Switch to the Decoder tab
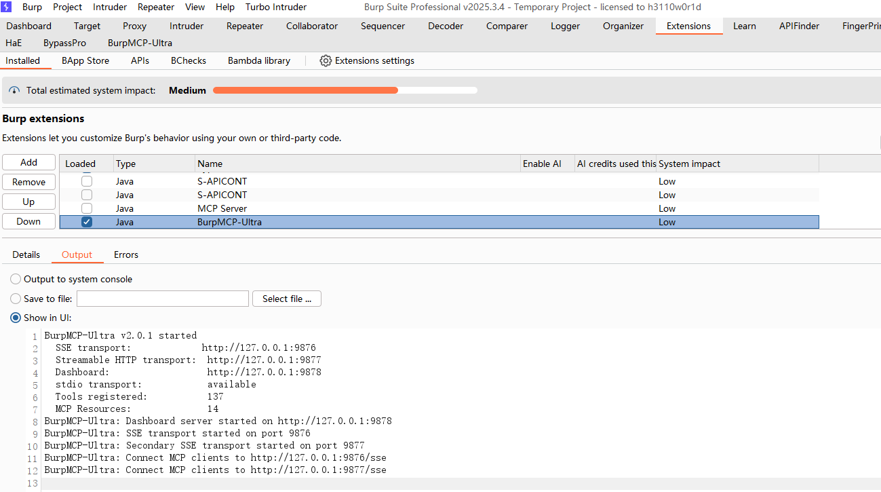Image resolution: width=881 pixels, height=492 pixels. tap(446, 26)
